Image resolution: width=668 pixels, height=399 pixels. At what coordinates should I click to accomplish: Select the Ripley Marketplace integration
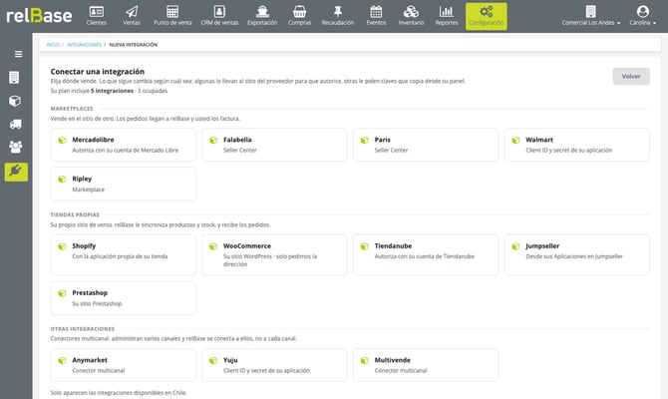(x=123, y=184)
